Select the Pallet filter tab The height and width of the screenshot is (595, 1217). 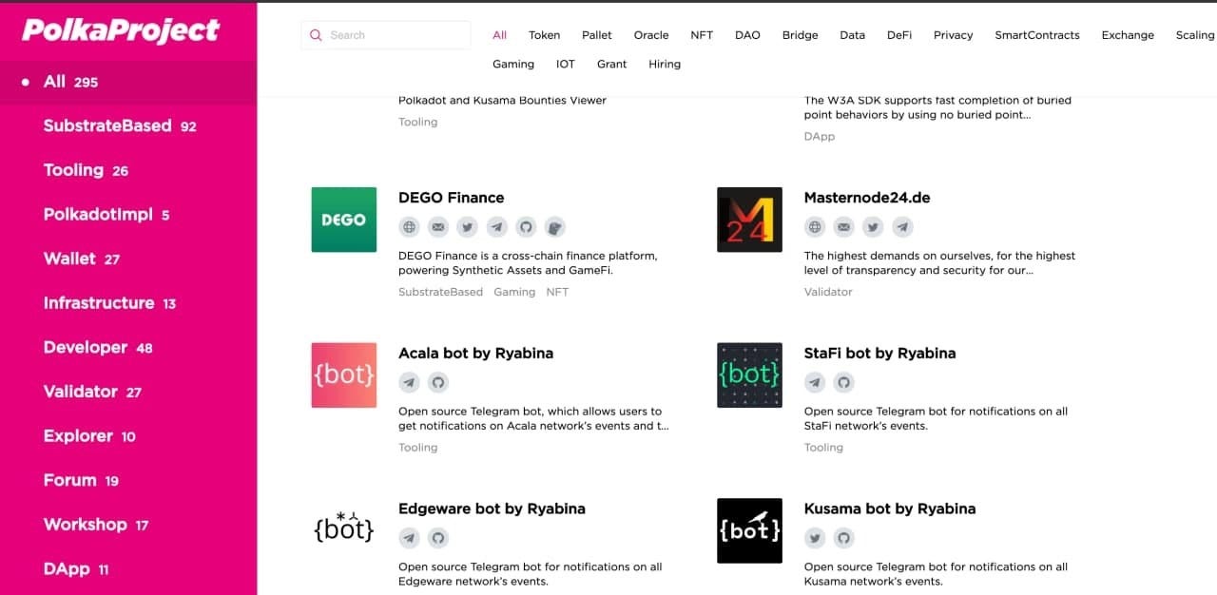coord(597,35)
